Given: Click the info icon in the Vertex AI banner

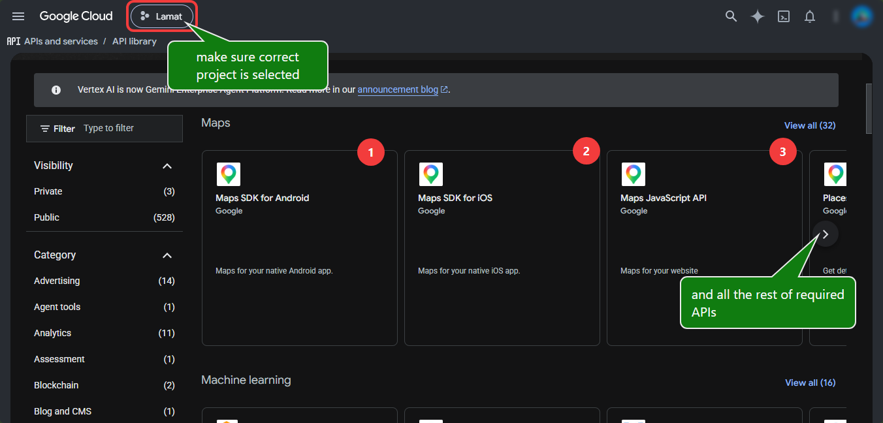Looking at the screenshot, I should pyautogui.click(x=56, y=90).
